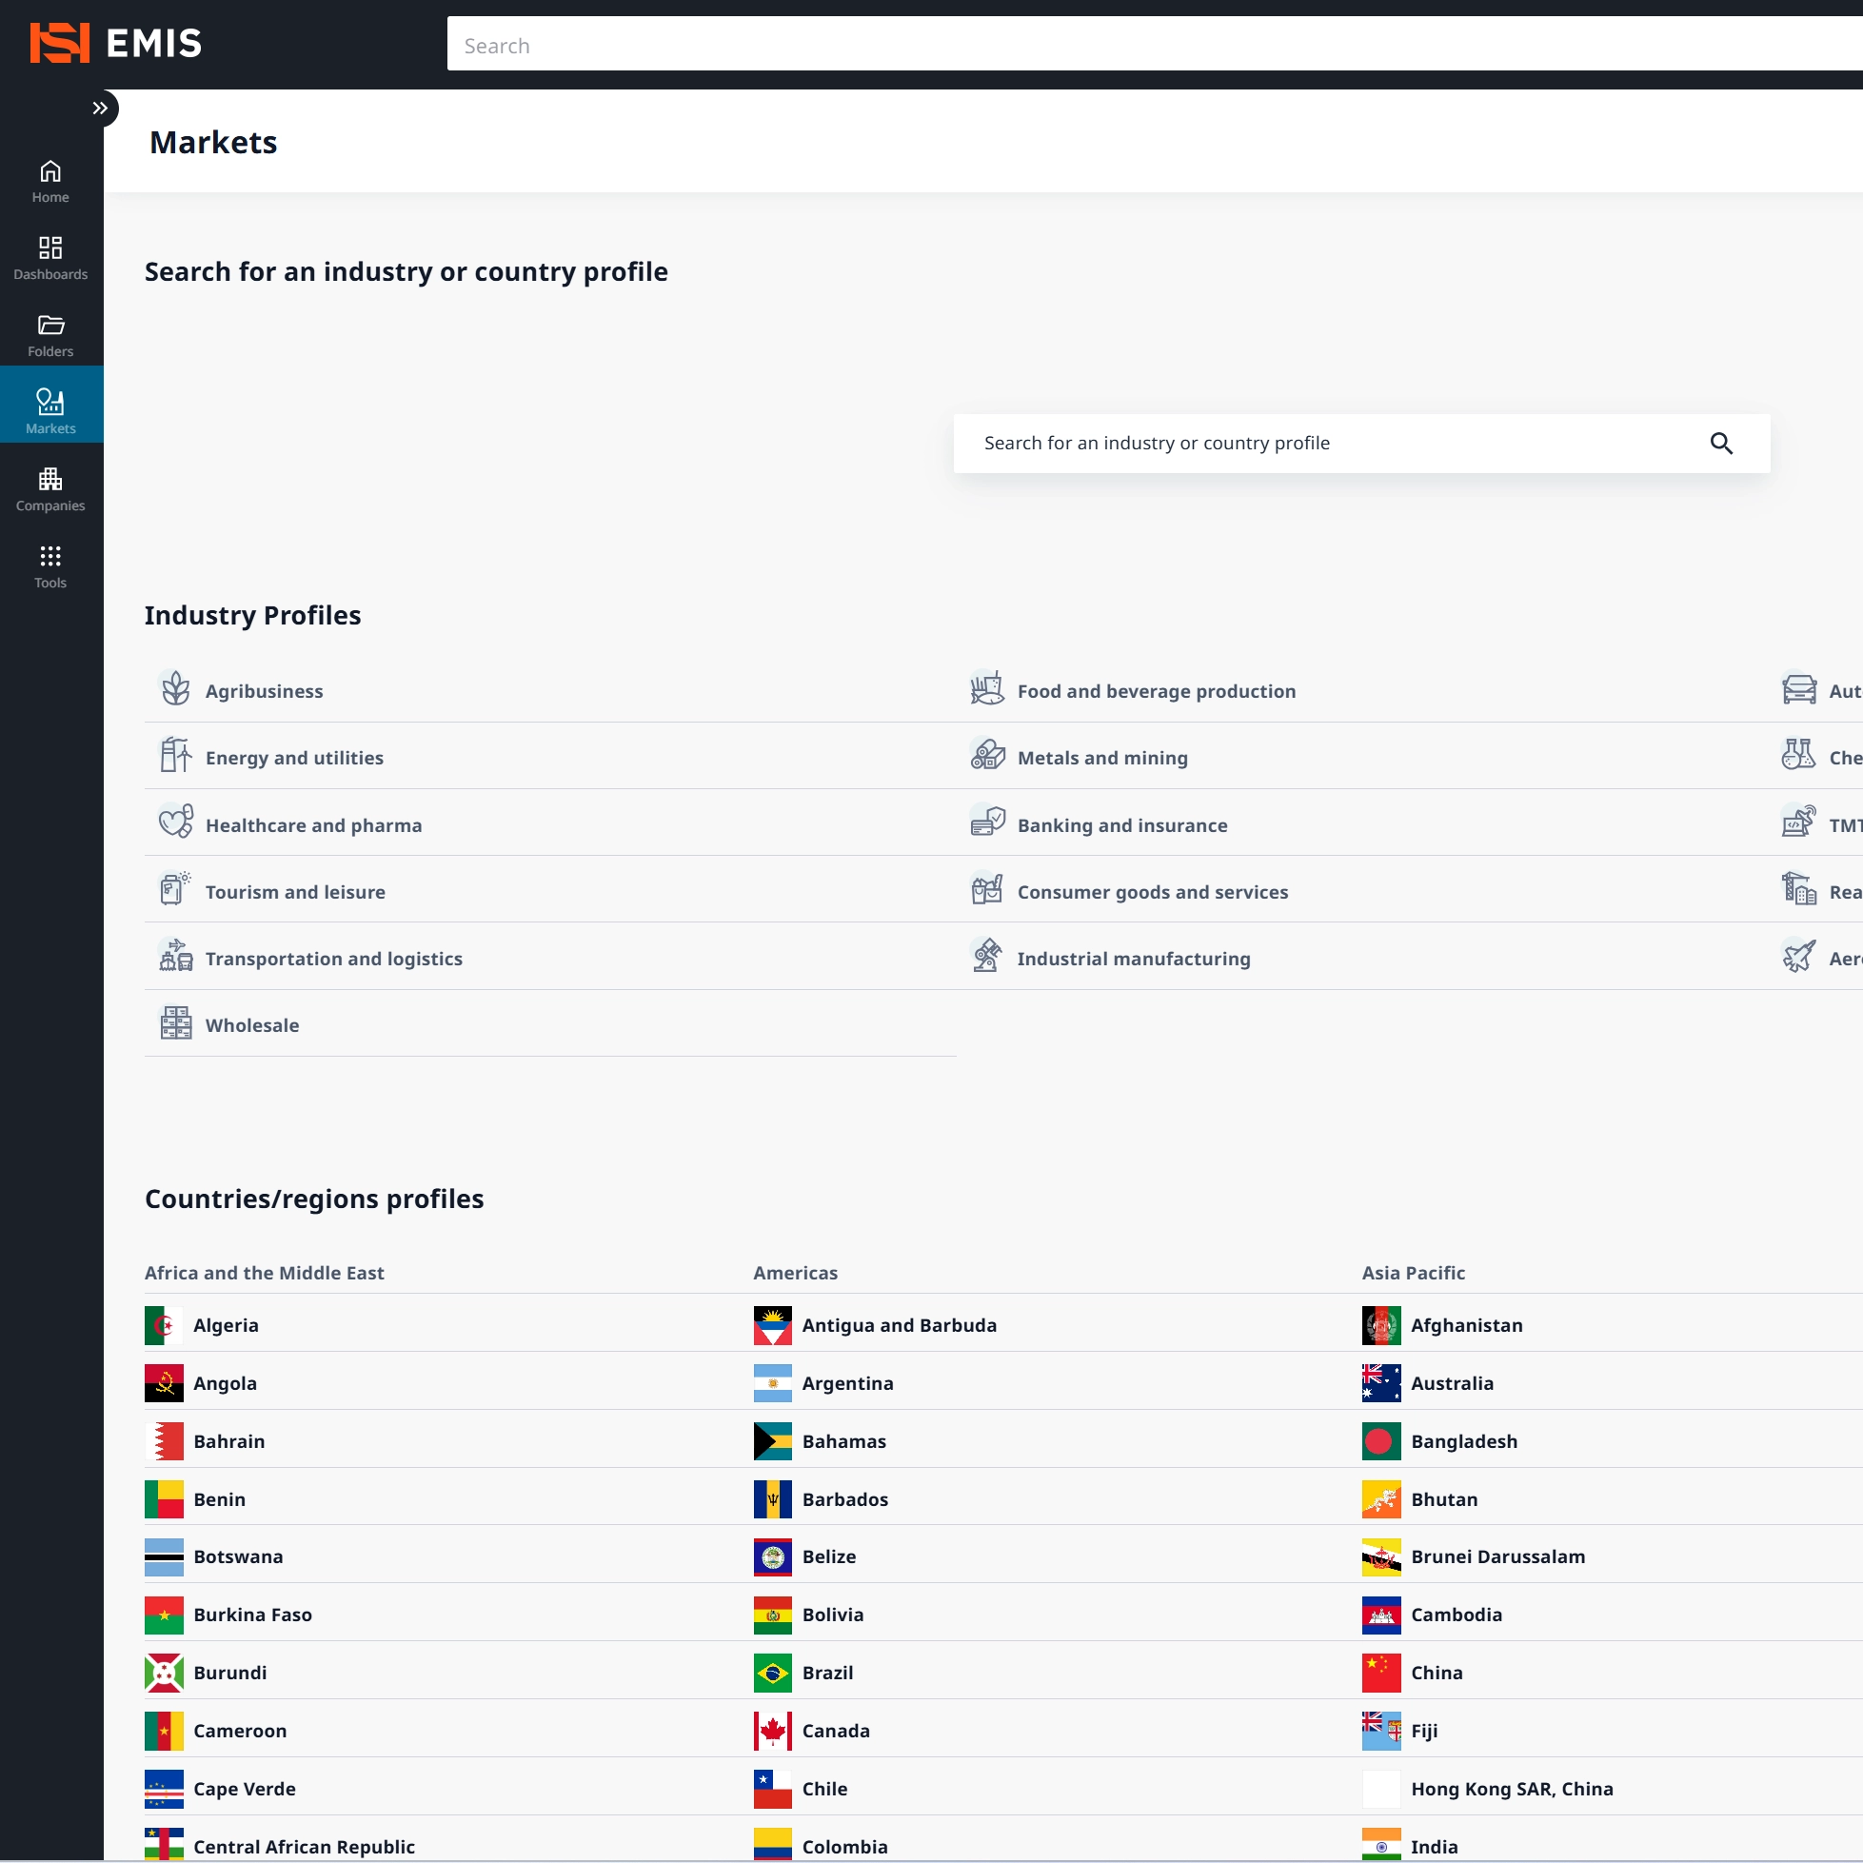Select Metals and mining industry
Image resolution: width=1863 pixels, height=1863 pixels.
[x=1101, y=758]
